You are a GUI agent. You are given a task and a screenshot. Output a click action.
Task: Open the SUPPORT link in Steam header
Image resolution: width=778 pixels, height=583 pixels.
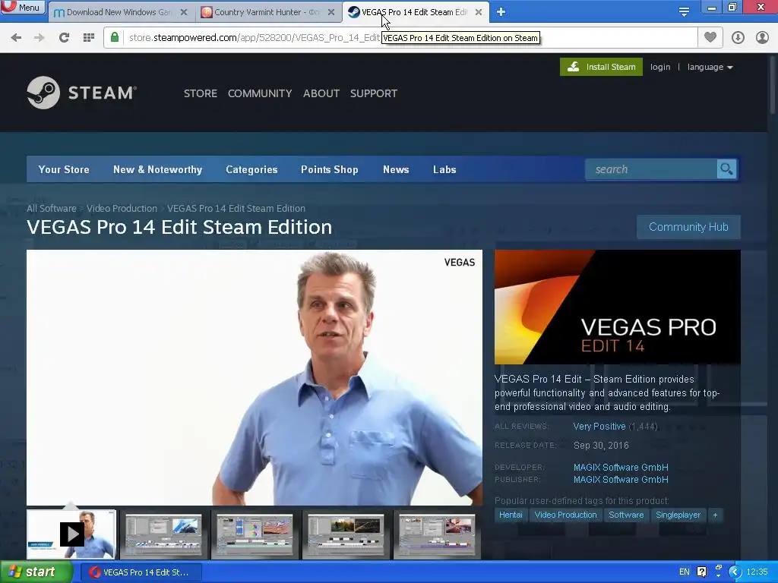pos(374,93)
